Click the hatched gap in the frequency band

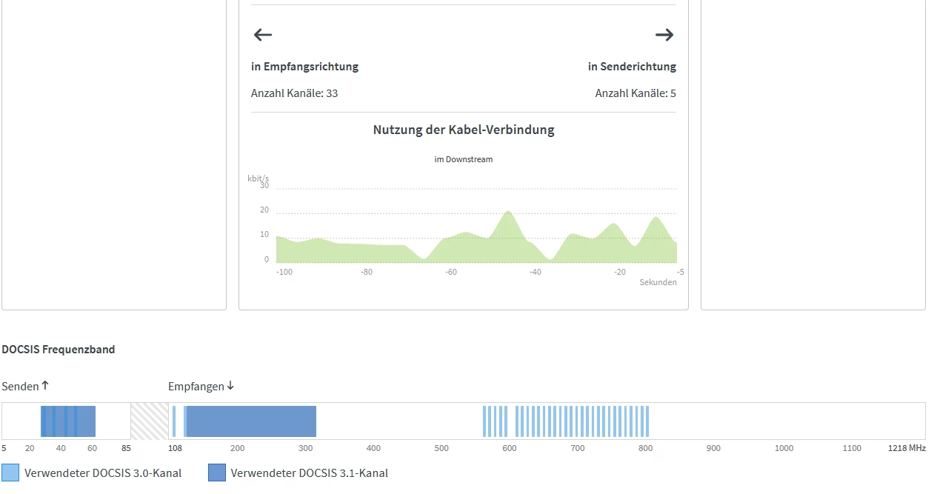coord(150,421)
